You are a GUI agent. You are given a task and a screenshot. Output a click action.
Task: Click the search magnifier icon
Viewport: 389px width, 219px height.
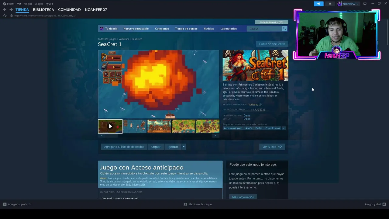point(284,29)
